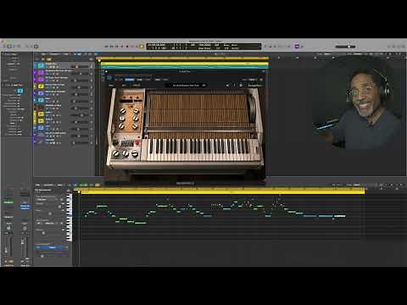
Task: Open piano roll View menu
Action: 59,185
